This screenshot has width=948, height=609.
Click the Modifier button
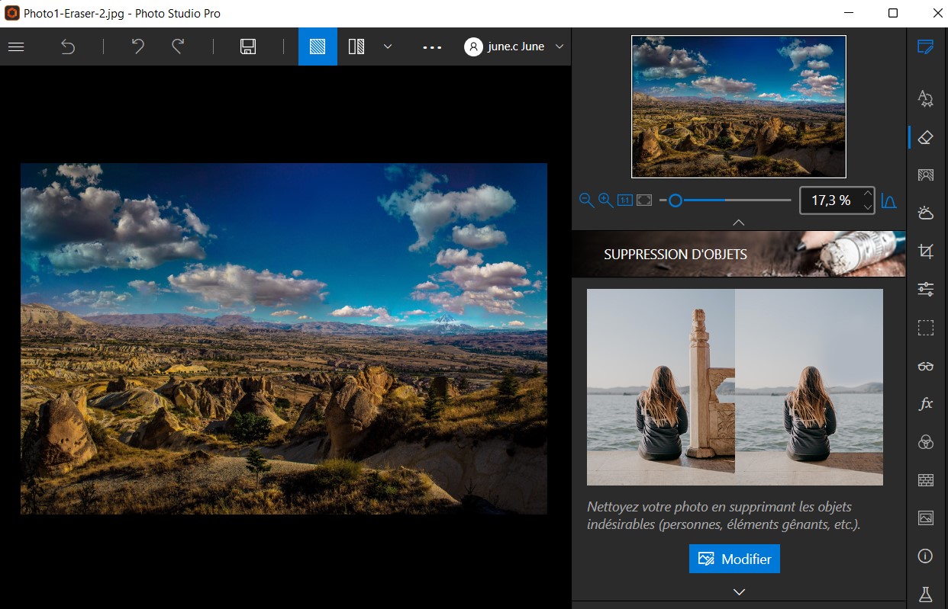(734, 559)
